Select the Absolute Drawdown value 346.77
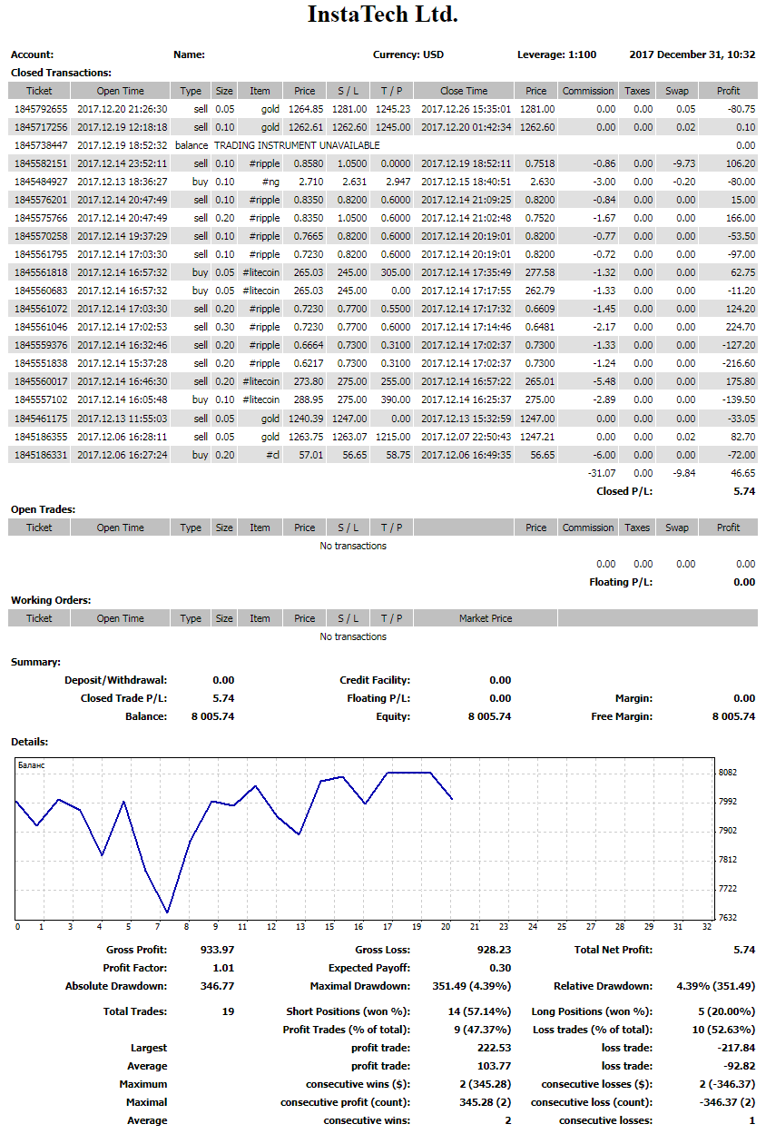 [x=217, y=986]
